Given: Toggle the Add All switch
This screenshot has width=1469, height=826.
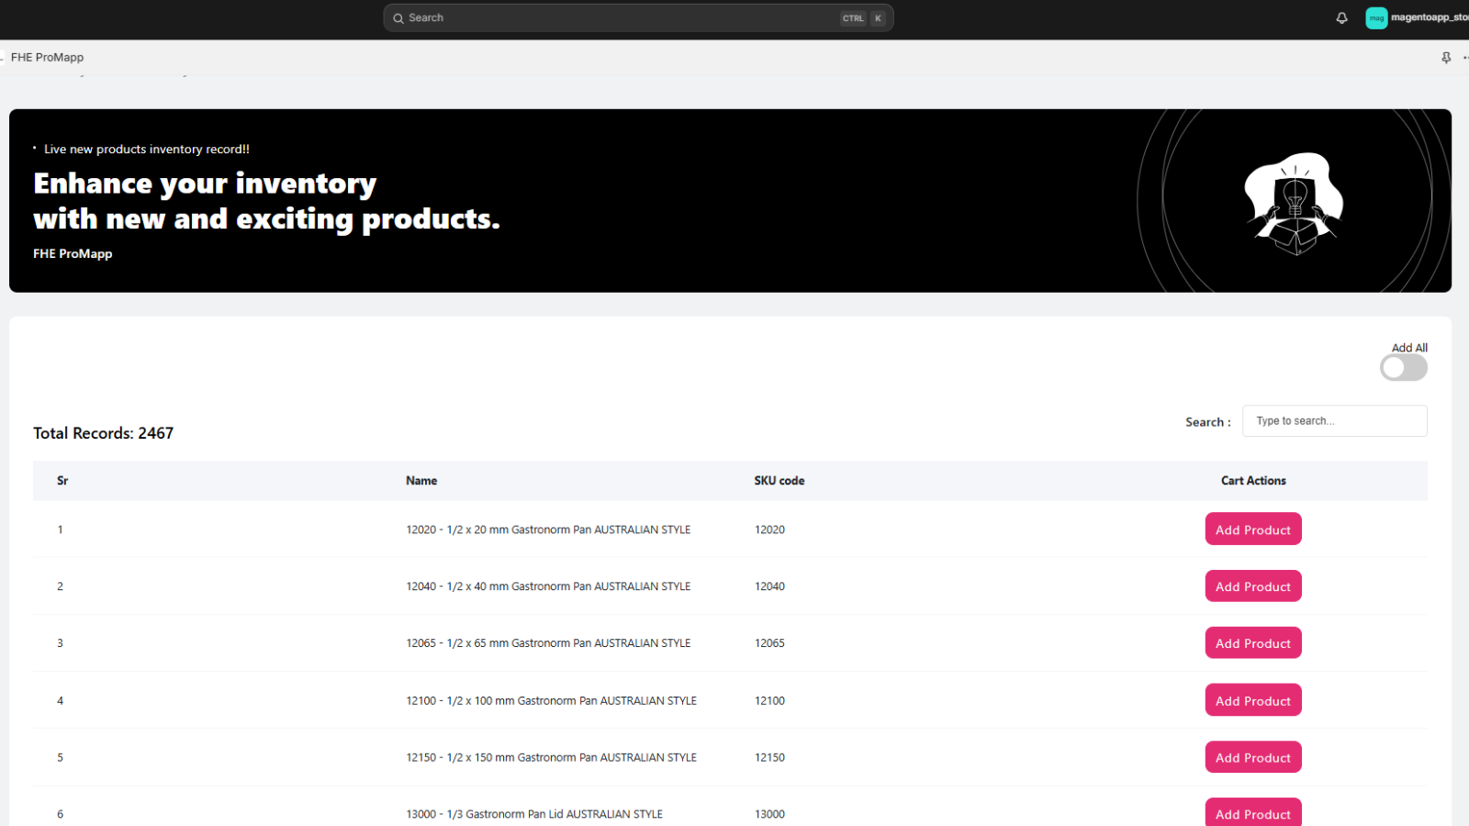Looking at the screenshot, I should click(x=1404, y=368).
